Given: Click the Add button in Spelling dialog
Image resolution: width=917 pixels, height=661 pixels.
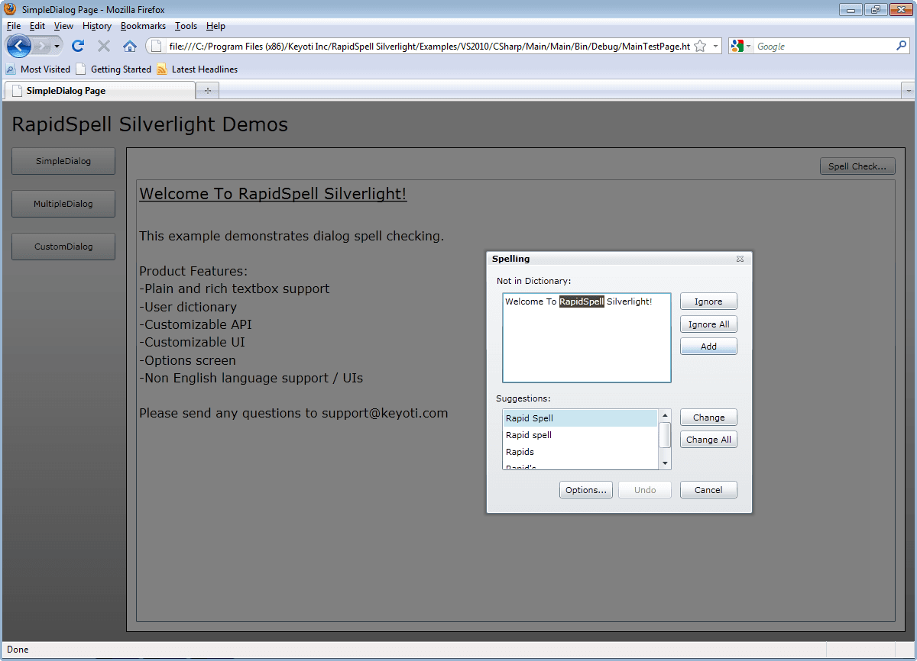Looking at the screenshot, I should (708, 347).
